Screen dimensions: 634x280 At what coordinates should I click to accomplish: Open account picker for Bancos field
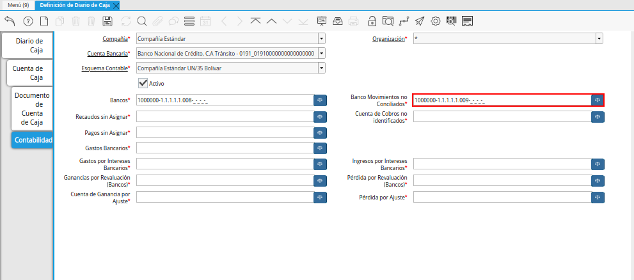tap(320, 100)
